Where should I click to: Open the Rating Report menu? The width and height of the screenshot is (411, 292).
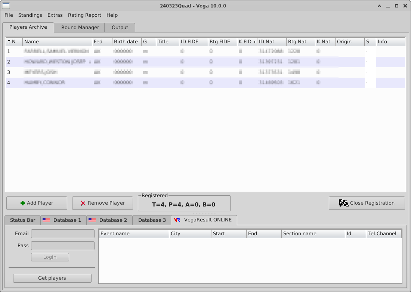click(x=84, y=15)
